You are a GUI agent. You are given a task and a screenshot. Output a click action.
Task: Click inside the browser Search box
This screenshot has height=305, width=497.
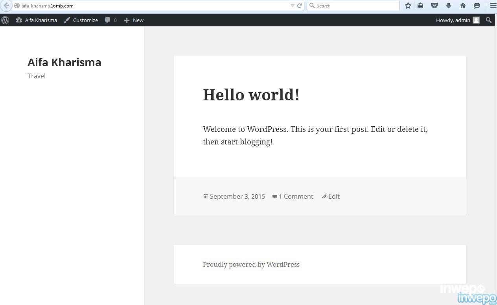tap(353, 6)
